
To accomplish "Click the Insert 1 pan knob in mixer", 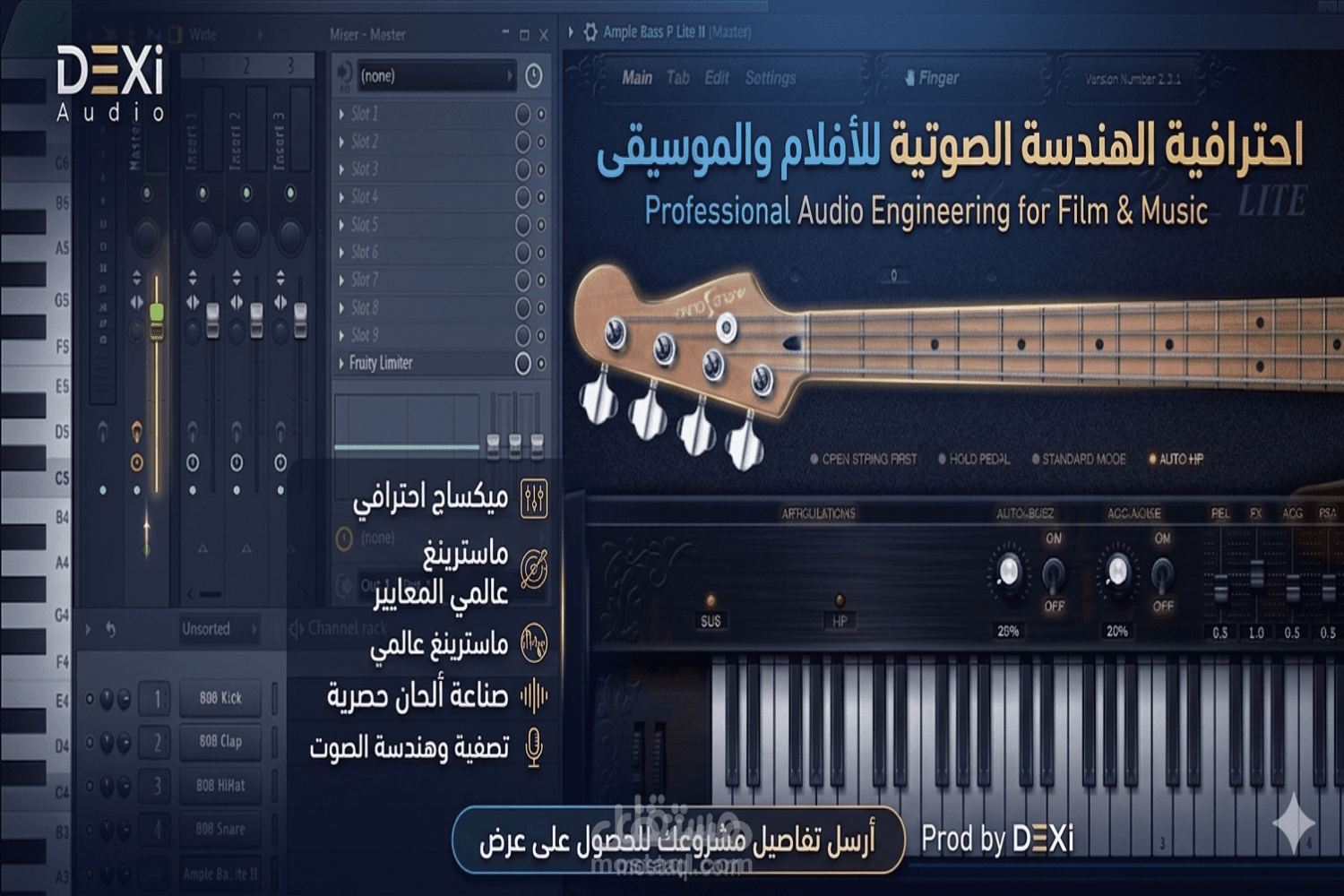I will point(202,236).
